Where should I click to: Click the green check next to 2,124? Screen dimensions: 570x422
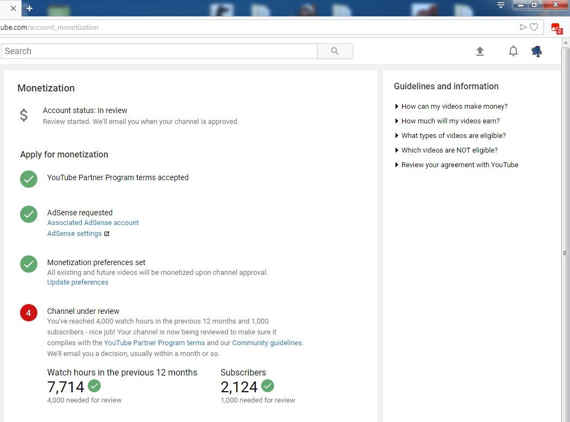point(268,386)
